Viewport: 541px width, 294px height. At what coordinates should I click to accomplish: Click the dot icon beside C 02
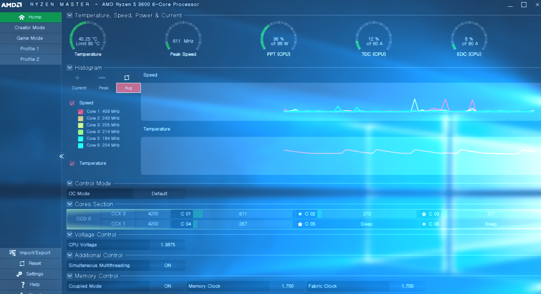300,214
